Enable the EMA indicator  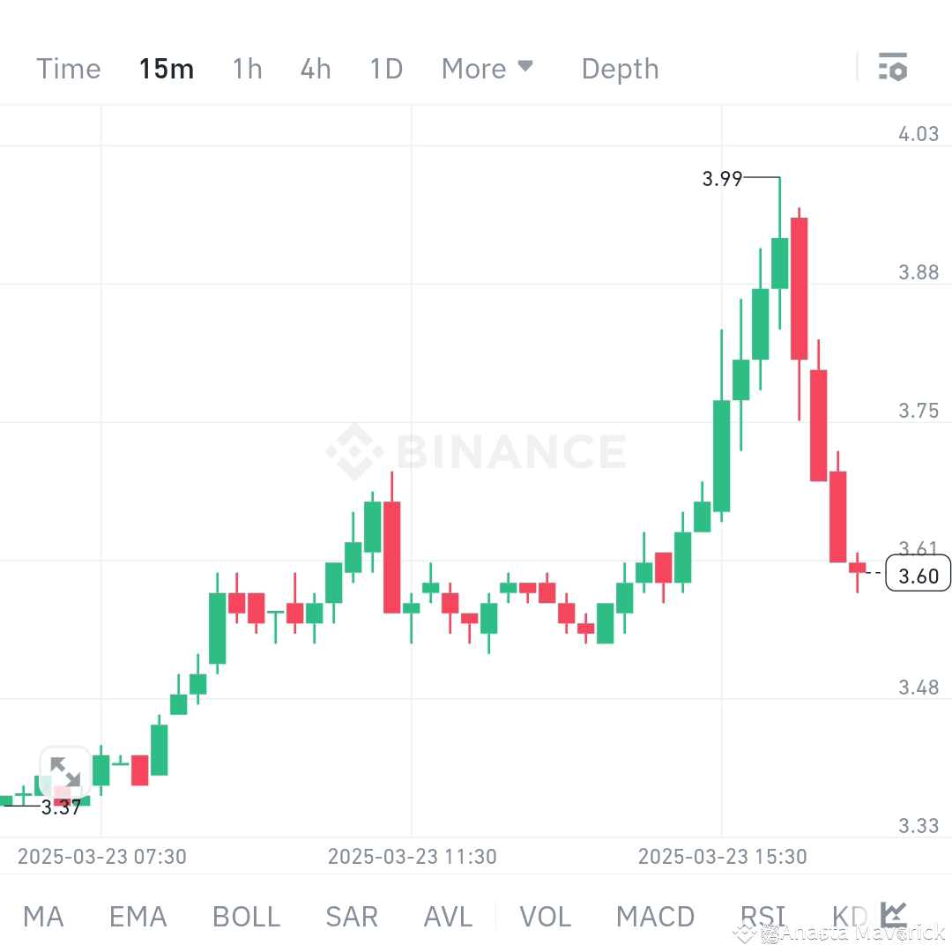(x=138, y=916)
